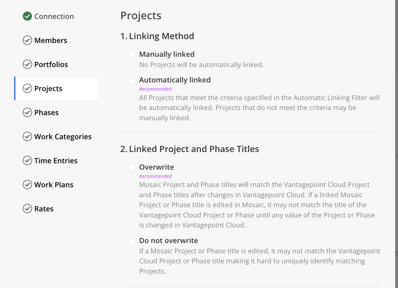This screenshot has width=398, height=288.
Task: Click the Work Categories checkmark icon
Action: (x=27, y=137)
